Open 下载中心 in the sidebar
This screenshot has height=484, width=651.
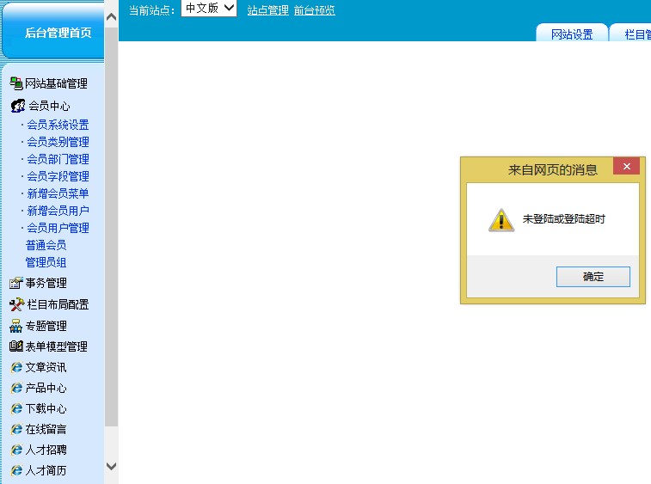click(46, 408)
